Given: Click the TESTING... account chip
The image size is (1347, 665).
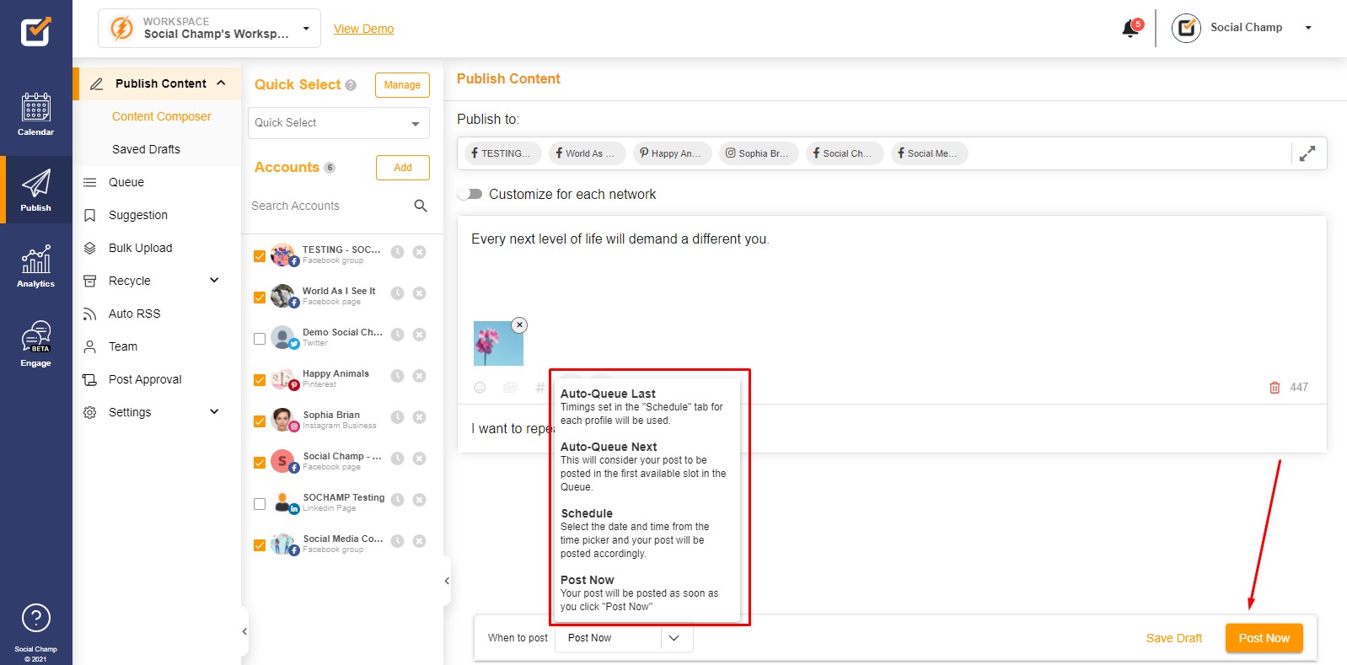Looking at the screenshot, I should [x=503, y=153].
